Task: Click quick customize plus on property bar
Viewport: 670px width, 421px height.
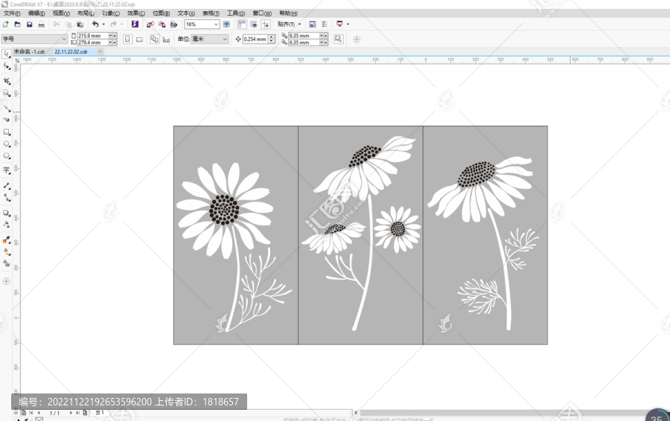Action: [357, 39]
